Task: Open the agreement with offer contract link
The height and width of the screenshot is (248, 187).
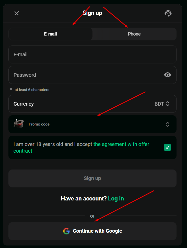Action: click(x=121, y=144)
